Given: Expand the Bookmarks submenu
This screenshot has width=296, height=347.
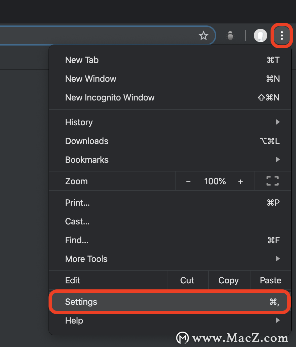Looking at the screenshot, I should [x=170, y=160].
